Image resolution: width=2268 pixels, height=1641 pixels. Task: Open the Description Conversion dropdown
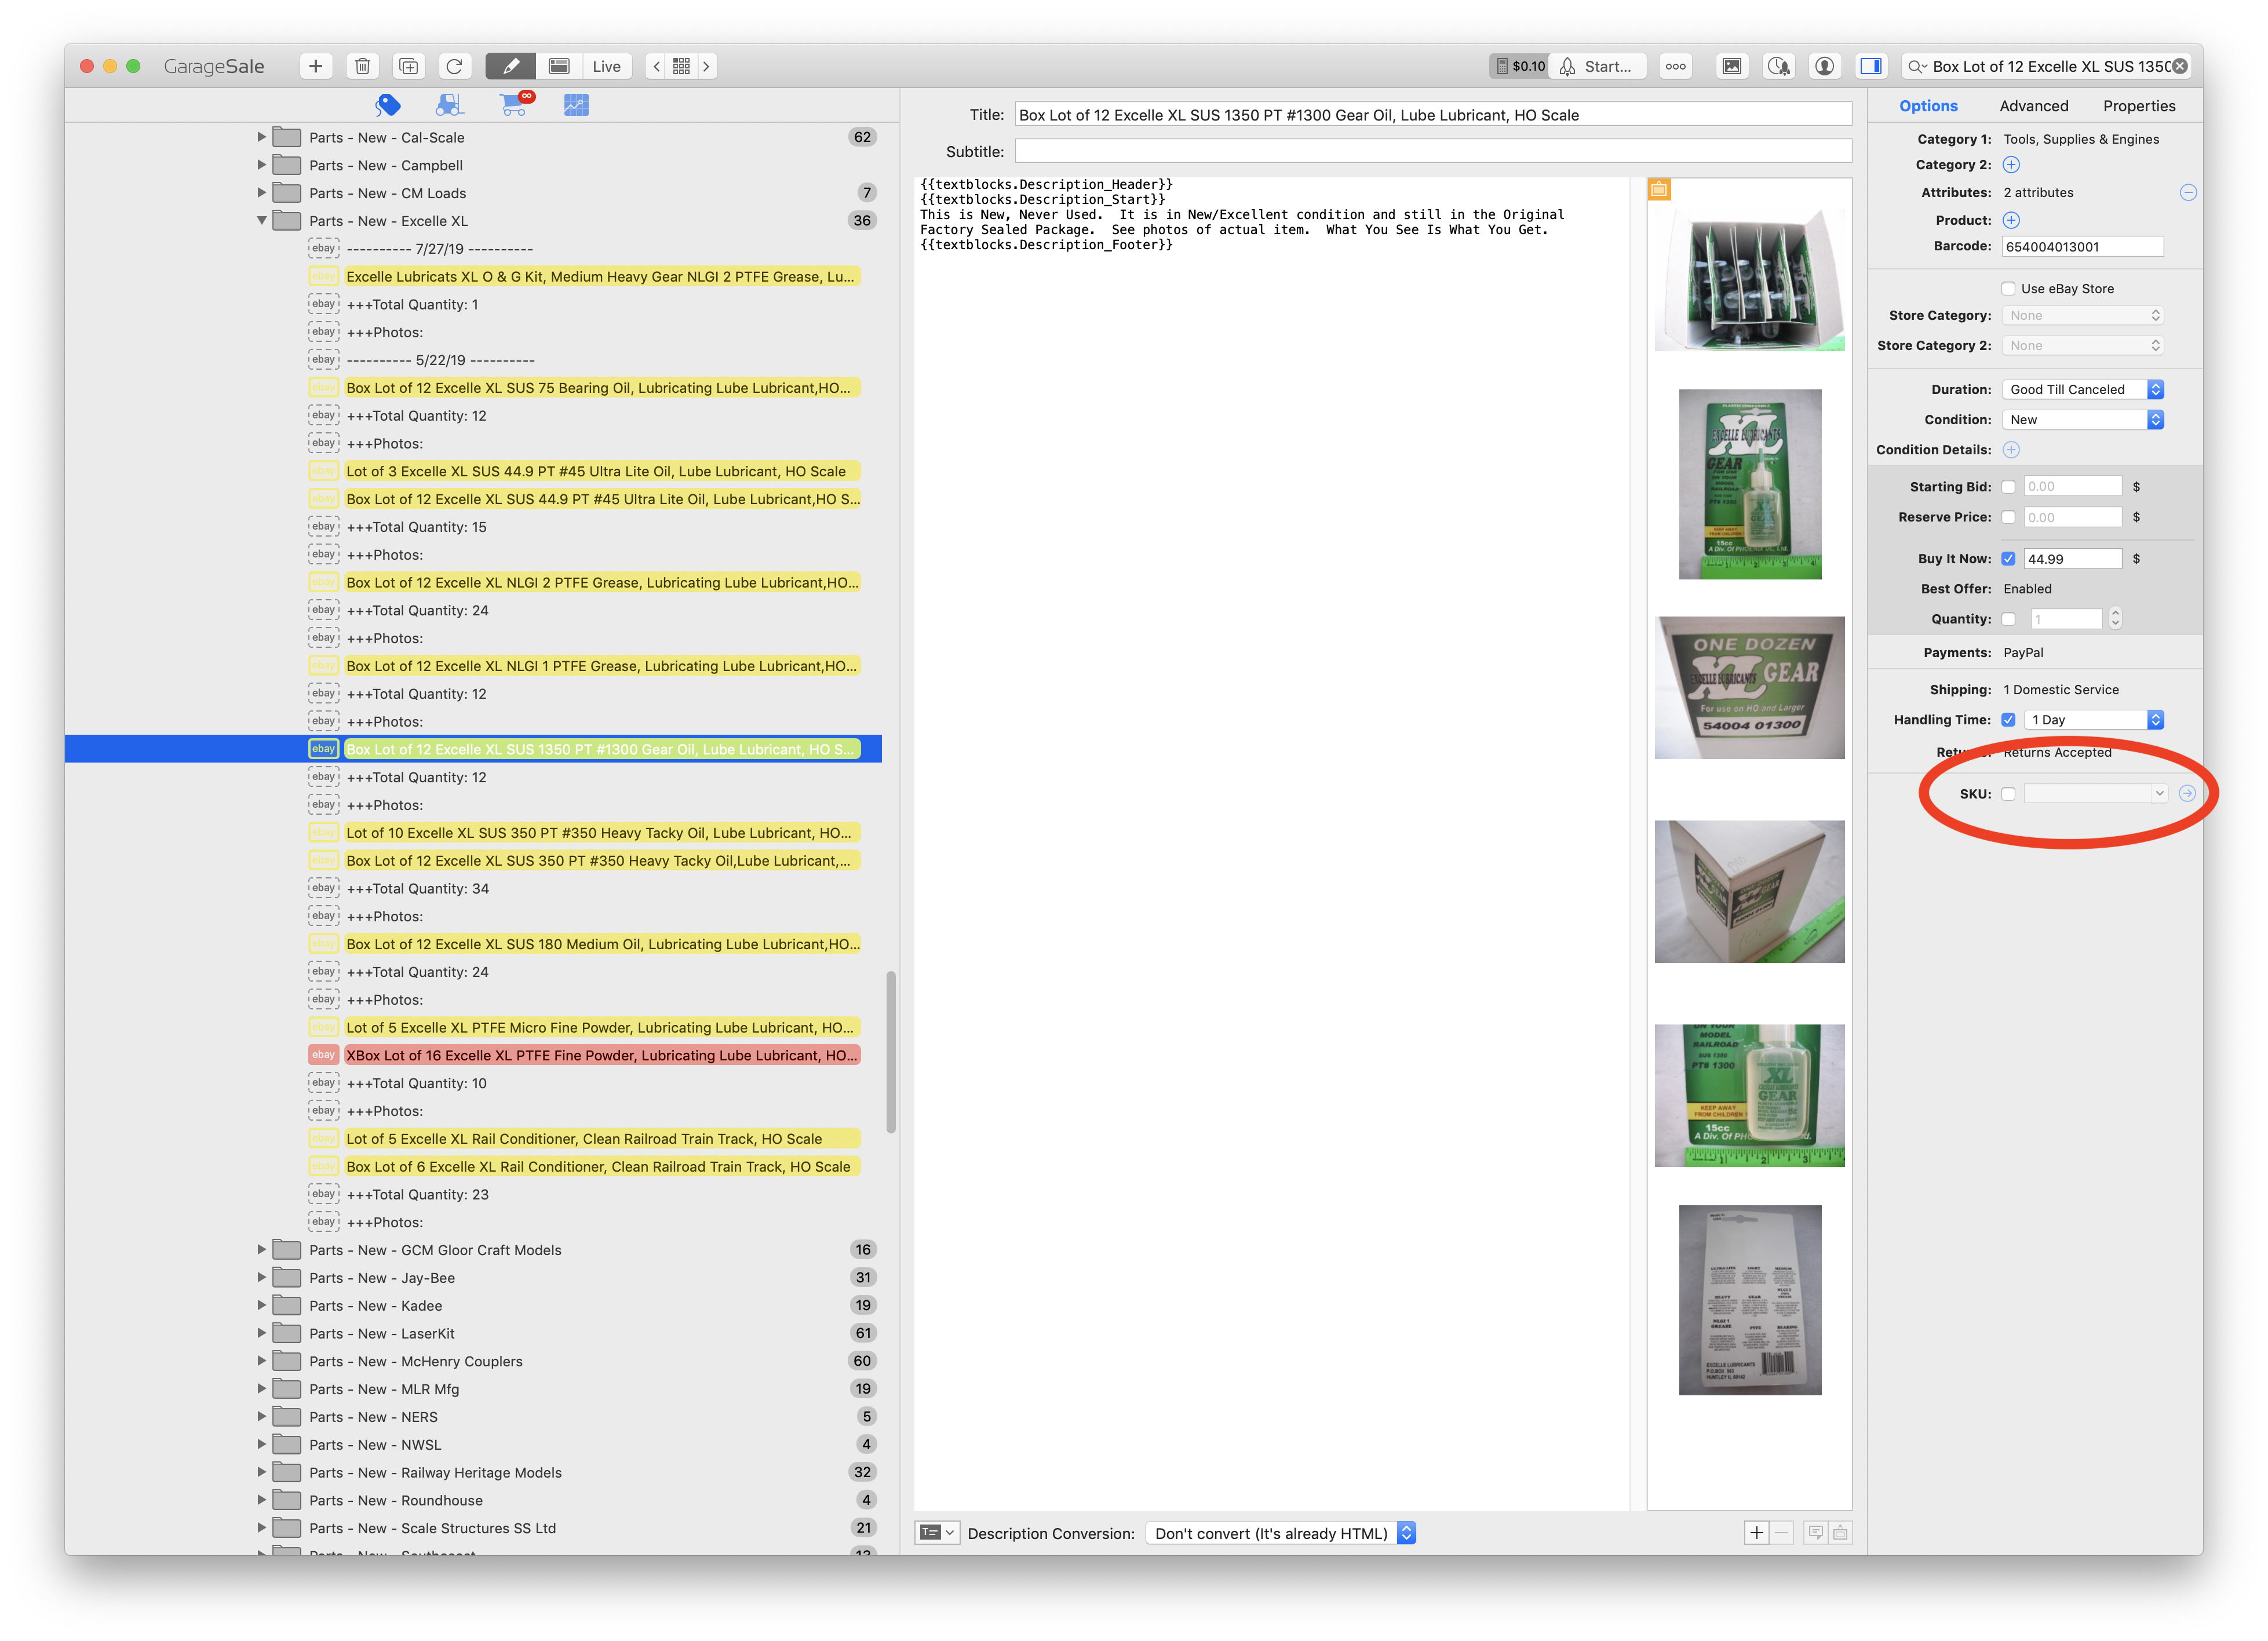1280,1534
